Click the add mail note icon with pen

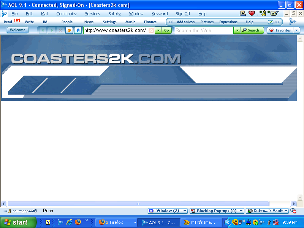click(273, 13)
